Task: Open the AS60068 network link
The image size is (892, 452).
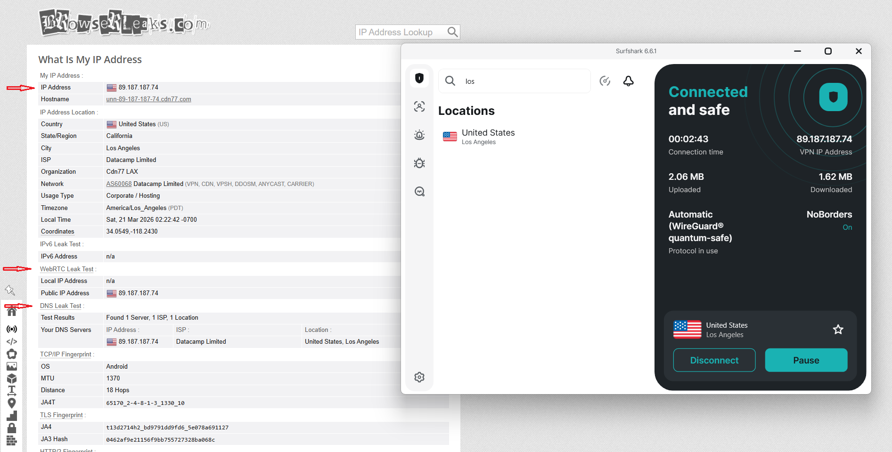Action: [119, 184]
